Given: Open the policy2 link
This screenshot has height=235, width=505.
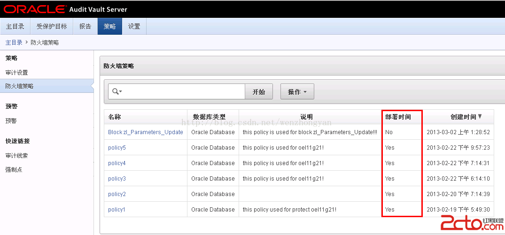Looking at the screenshot, I should (x=117, y=194).
